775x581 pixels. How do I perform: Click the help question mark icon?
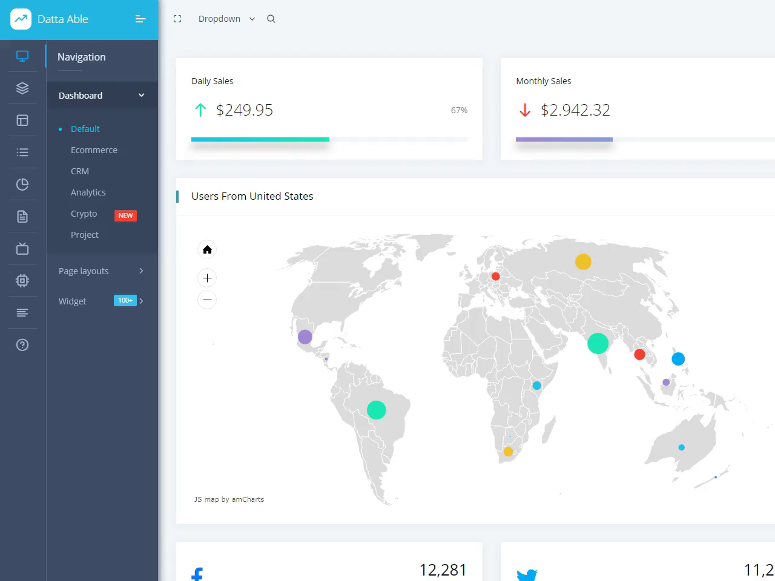tap(22, 344)
